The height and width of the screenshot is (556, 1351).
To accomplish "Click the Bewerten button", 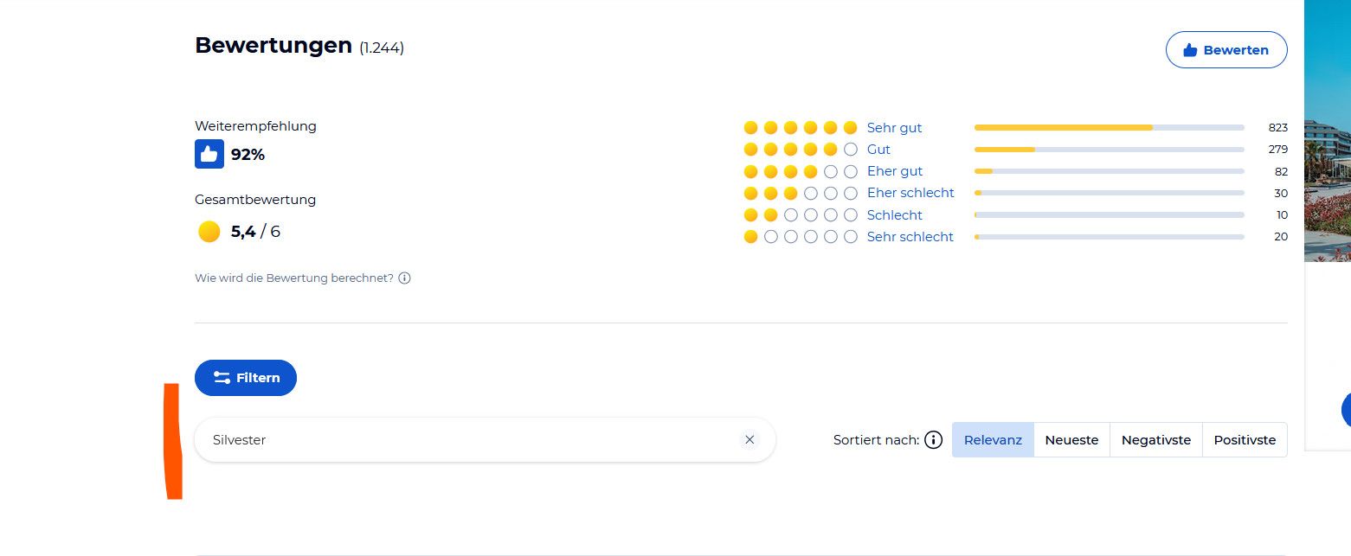I will (1226, 50).
